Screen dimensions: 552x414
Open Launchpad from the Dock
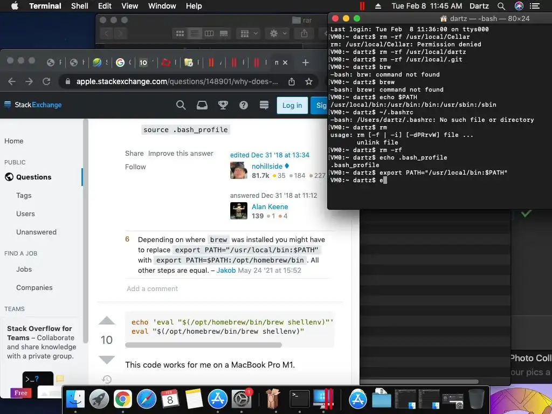pos(99,399)
